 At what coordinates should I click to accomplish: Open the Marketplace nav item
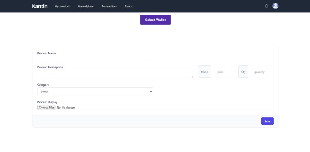point(86,6)
